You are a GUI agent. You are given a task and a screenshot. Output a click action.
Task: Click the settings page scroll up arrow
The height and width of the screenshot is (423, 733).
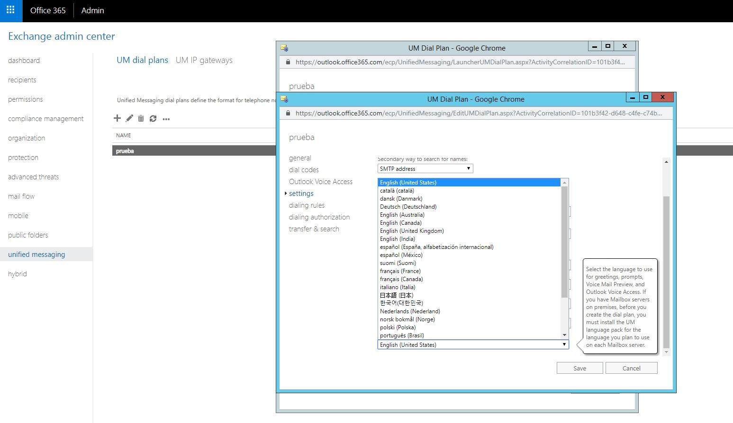click(666, 162)
